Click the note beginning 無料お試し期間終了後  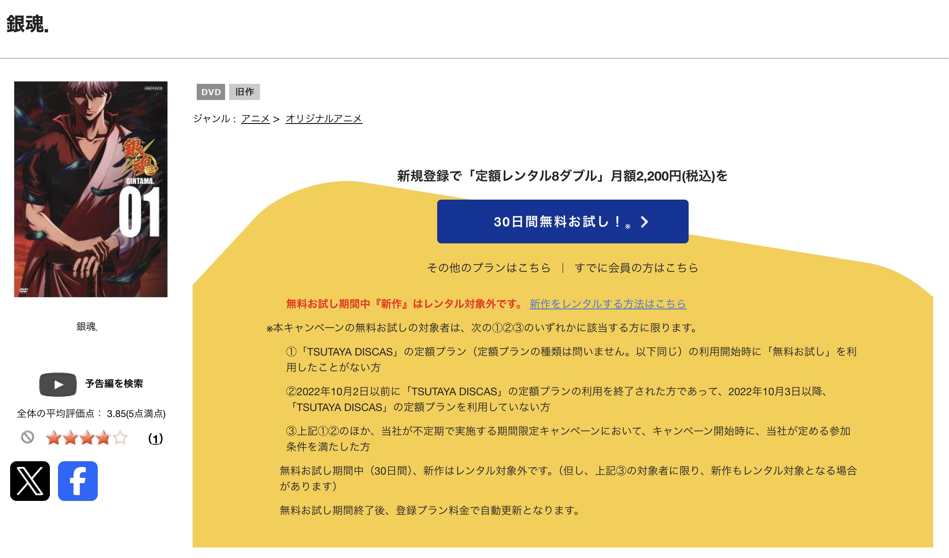[430, 510]
